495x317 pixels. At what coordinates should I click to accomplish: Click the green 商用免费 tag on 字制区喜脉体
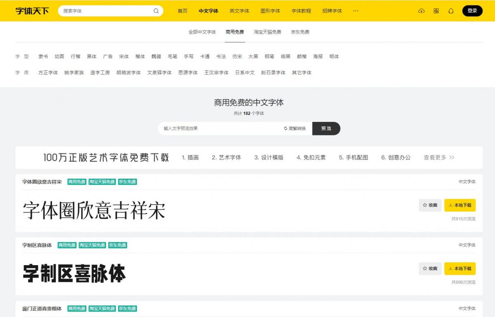pyautogui.click(x=67, y=245)
